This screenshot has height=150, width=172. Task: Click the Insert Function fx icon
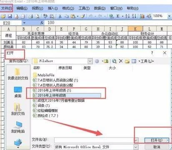pyautogui.click(x=42, y=23)
